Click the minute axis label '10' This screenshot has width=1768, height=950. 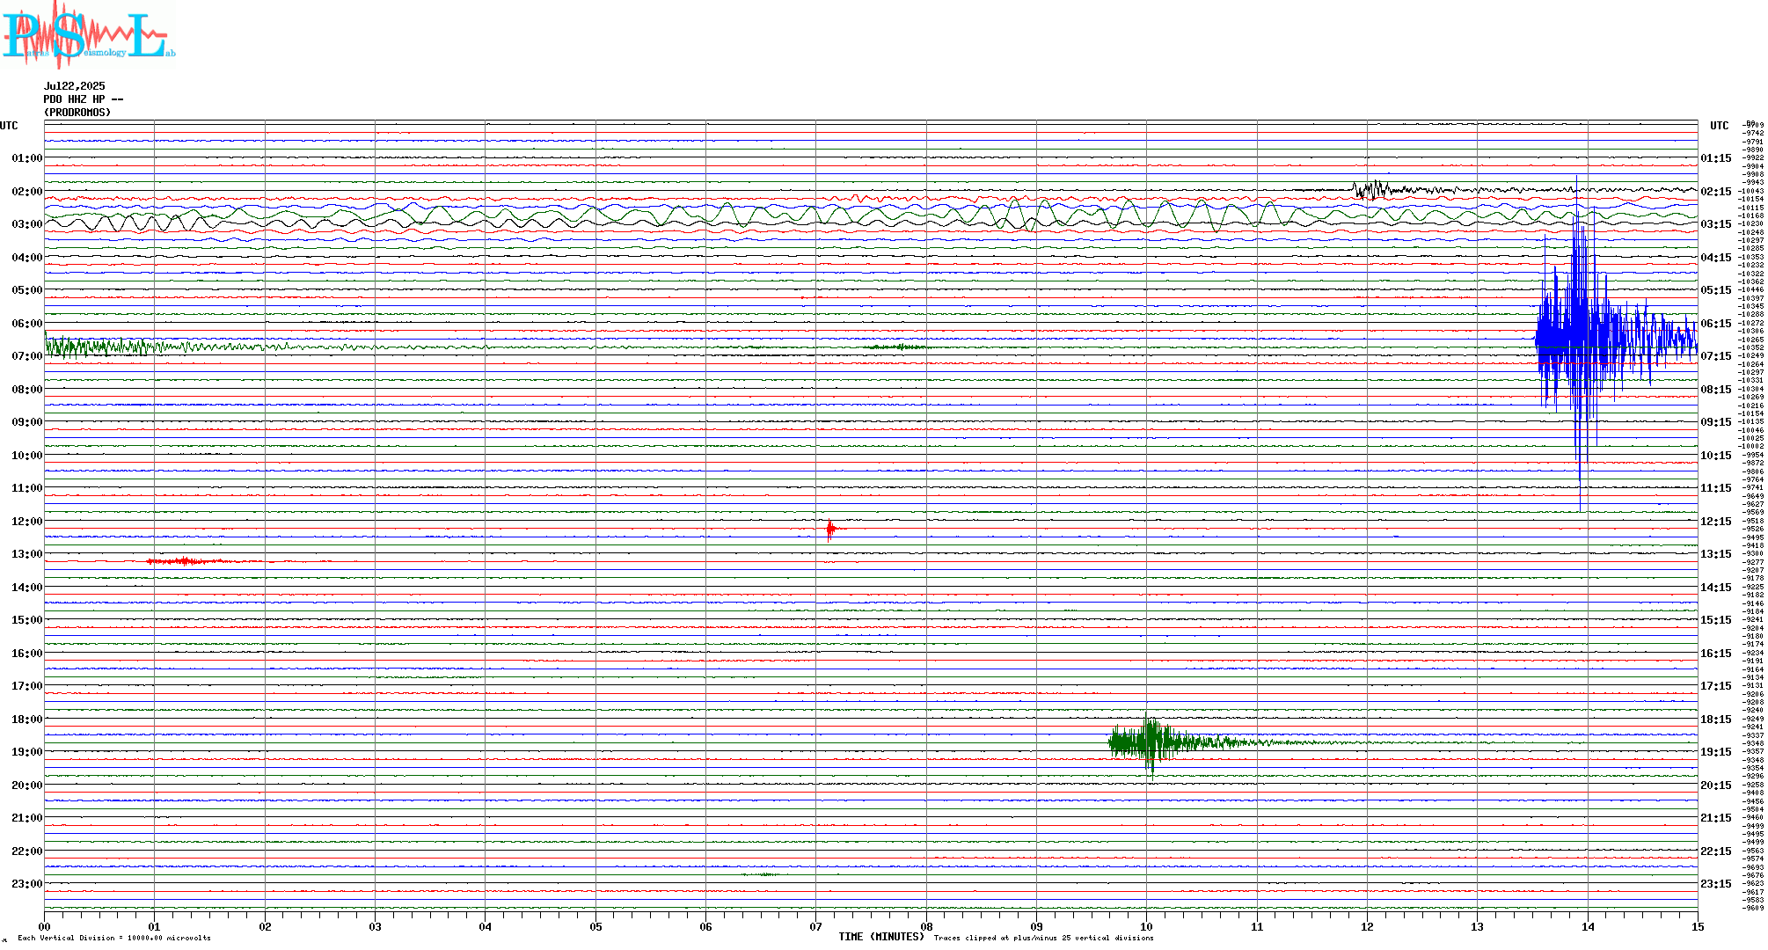coord(1146,926)
